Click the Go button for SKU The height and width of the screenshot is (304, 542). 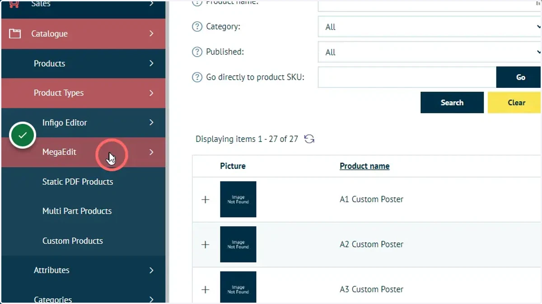pos(519,77)
